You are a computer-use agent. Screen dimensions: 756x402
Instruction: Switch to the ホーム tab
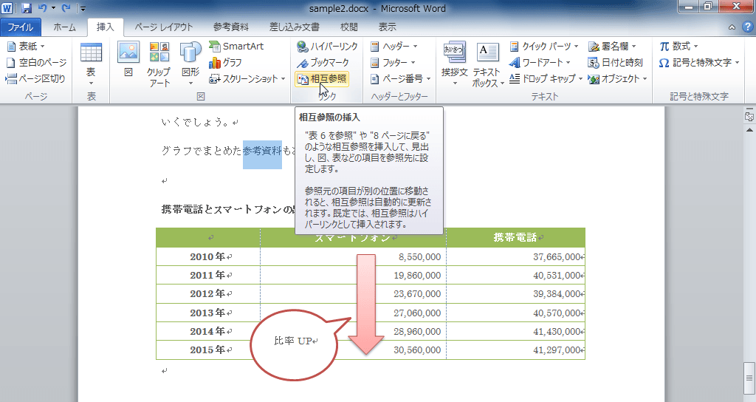[x=65, y=27]
